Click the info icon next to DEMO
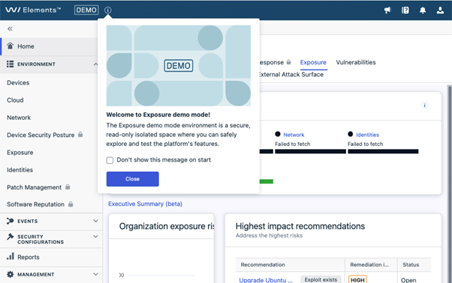Viewport: 452px width, 283px height. pyautogui.click(x=108, y=10)
